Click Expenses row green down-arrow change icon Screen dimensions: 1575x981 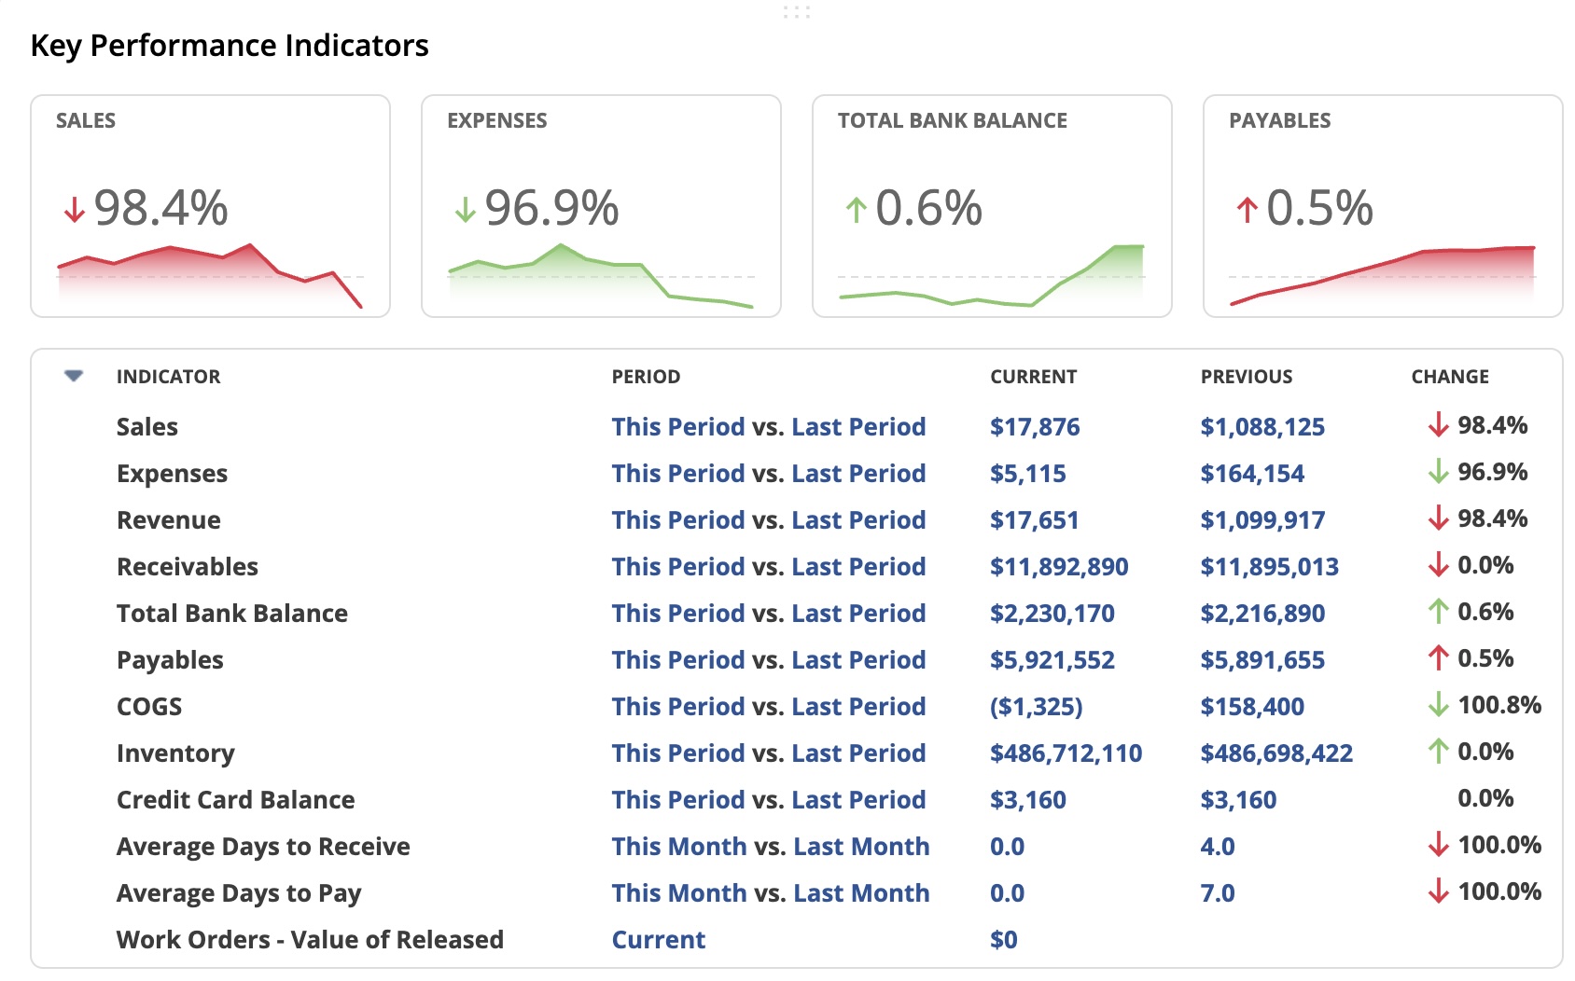pyautogui.click(x=1438, y=472)
